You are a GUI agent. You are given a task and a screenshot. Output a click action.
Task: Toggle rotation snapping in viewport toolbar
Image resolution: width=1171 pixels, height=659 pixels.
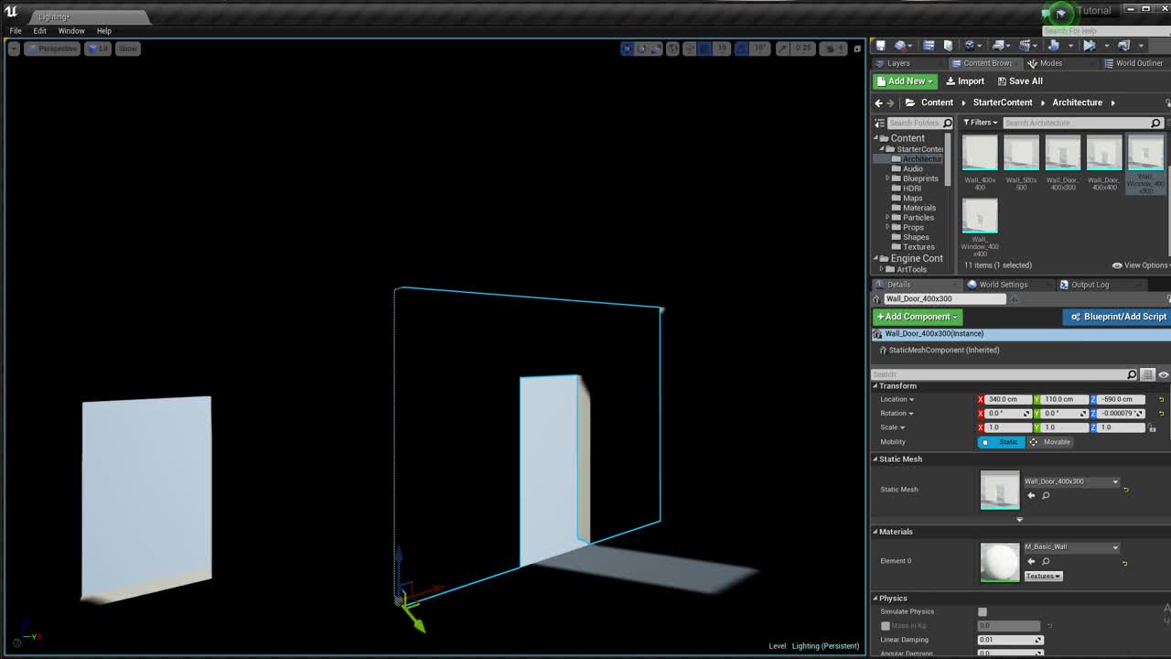click(x=742, y=49)
